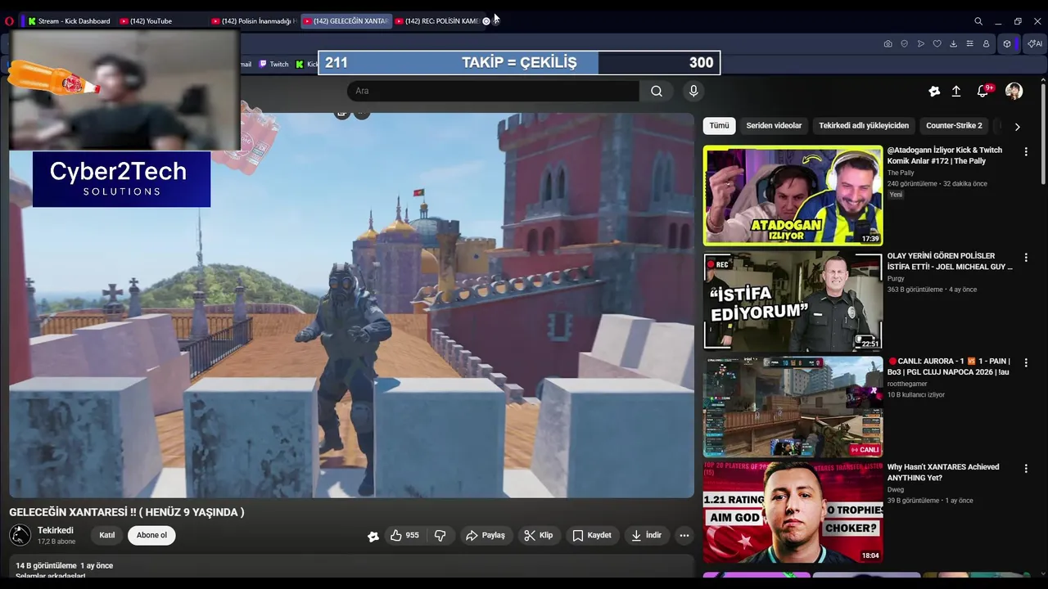Select the GELECEĞİN XANTARESİ tab

point(345,21)
